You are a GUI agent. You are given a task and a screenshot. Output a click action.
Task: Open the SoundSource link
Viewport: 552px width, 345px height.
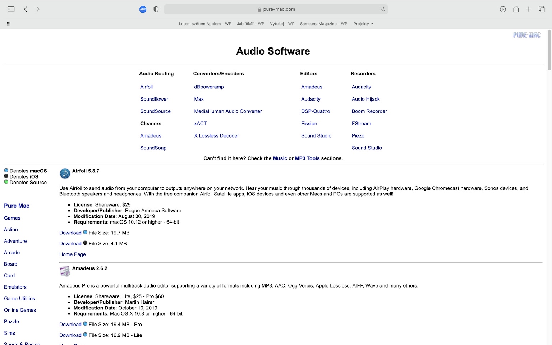[155, 111]
